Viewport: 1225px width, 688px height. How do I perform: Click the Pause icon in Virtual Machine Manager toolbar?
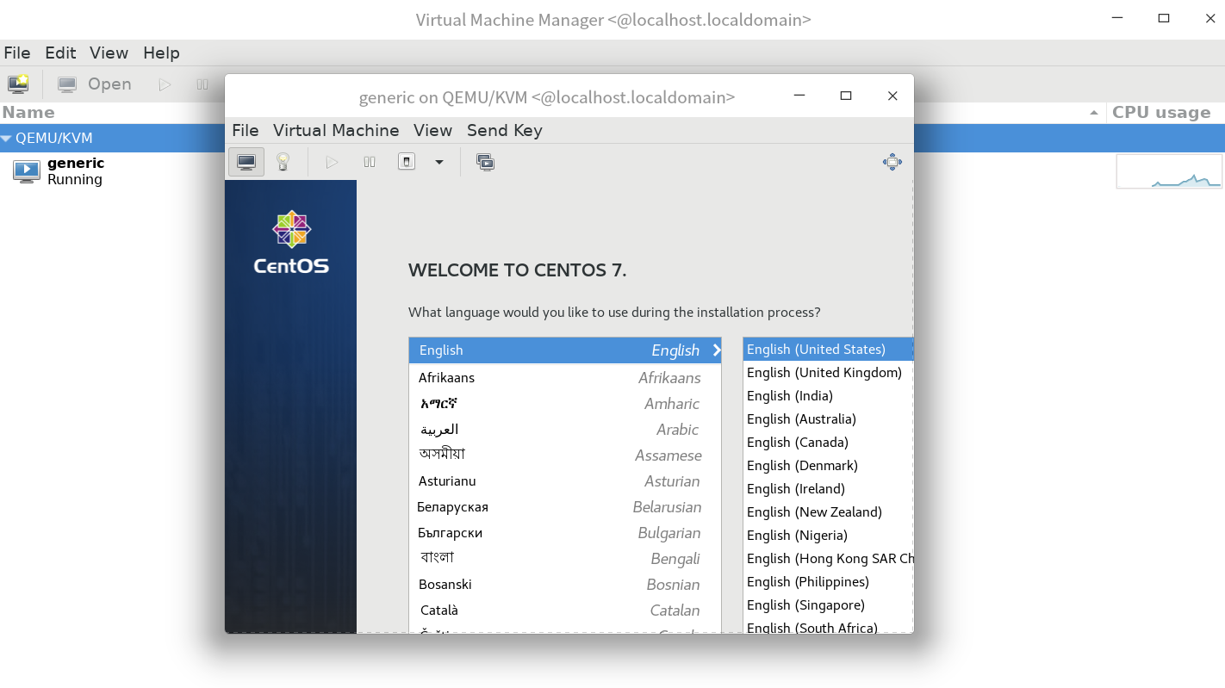pos(202,84)
